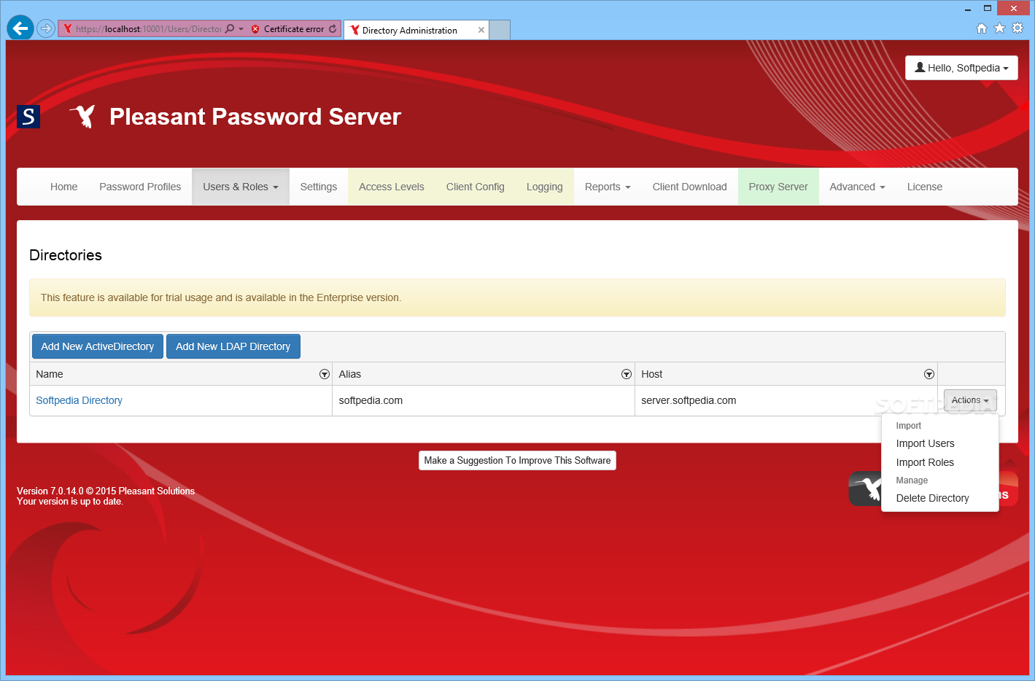Click the red Certificate error shield icon
The image size is (1035, 681).
[255, 29]
